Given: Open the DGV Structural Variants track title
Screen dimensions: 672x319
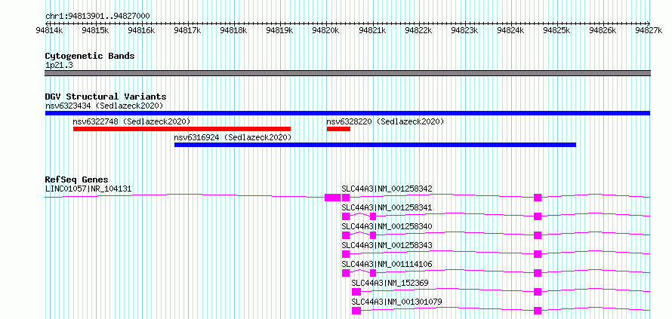Looking at the screenshot, I should (106, 97).
